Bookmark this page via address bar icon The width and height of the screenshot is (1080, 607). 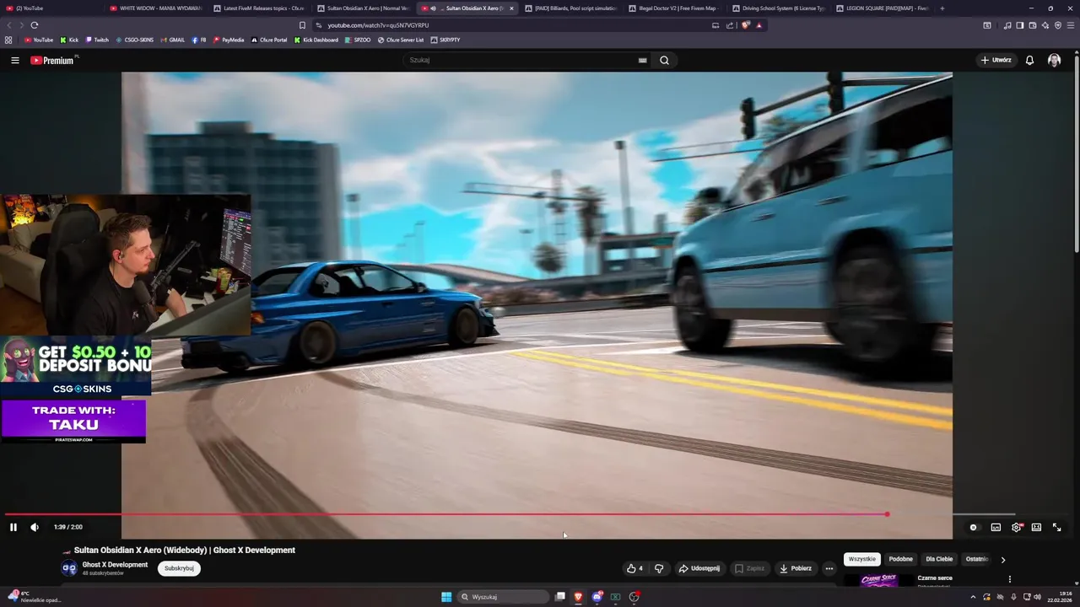302,25
